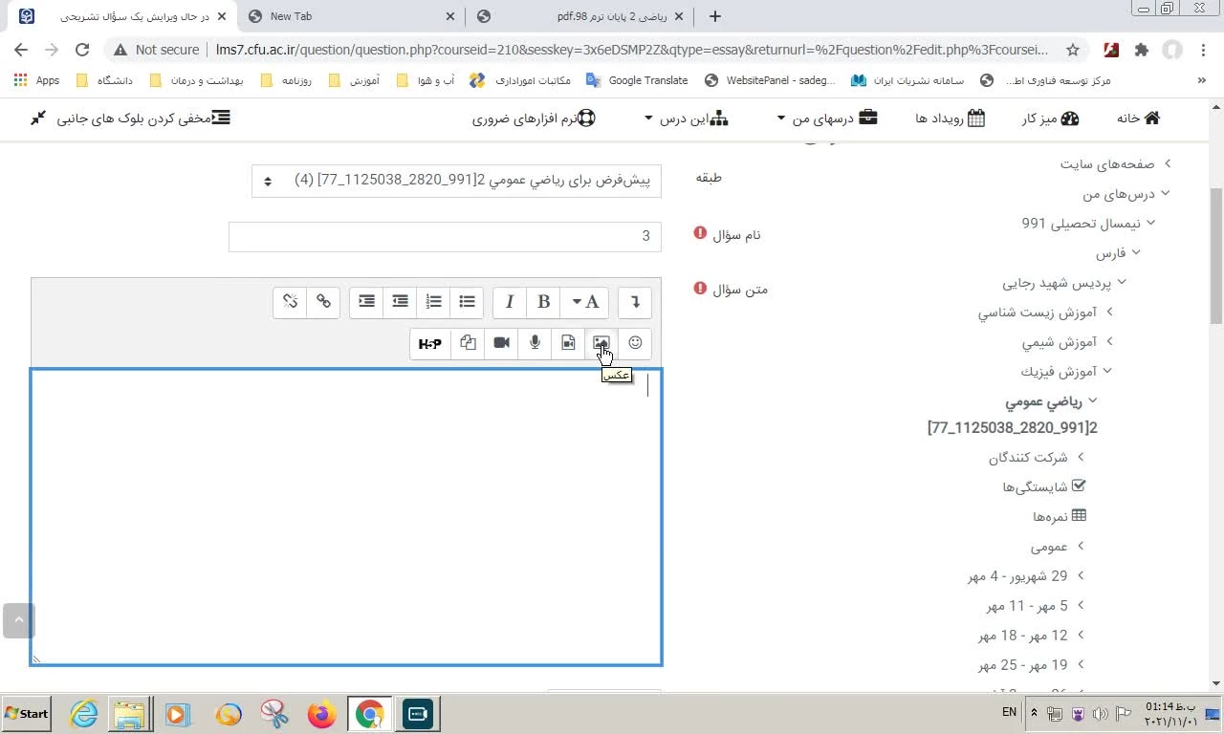Viewport: 1224px width, 734px height.
Task: Insert an image in the editor
Action: [x=601, y=343]
